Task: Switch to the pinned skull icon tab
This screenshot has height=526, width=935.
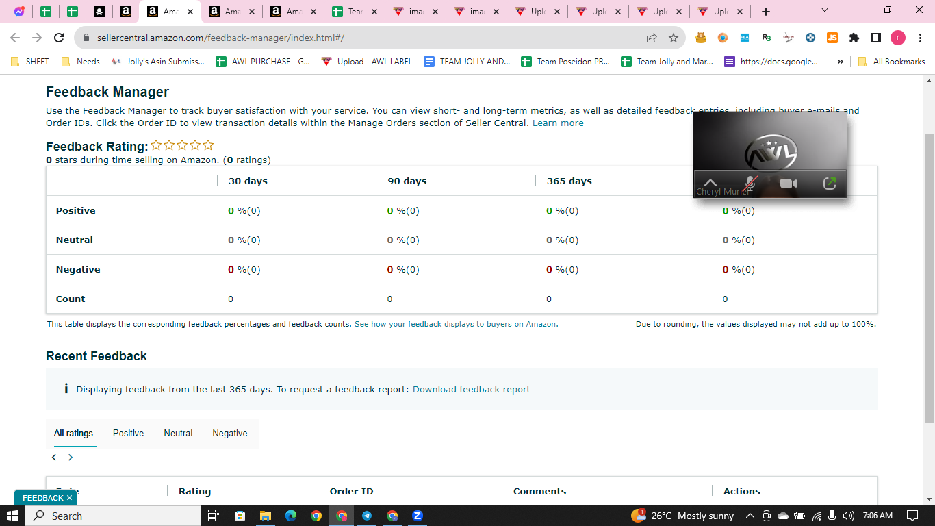Action: (99, 12)
